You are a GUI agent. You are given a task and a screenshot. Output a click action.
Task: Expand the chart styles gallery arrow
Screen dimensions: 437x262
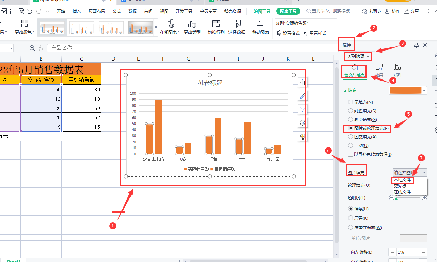coord(156,27)
